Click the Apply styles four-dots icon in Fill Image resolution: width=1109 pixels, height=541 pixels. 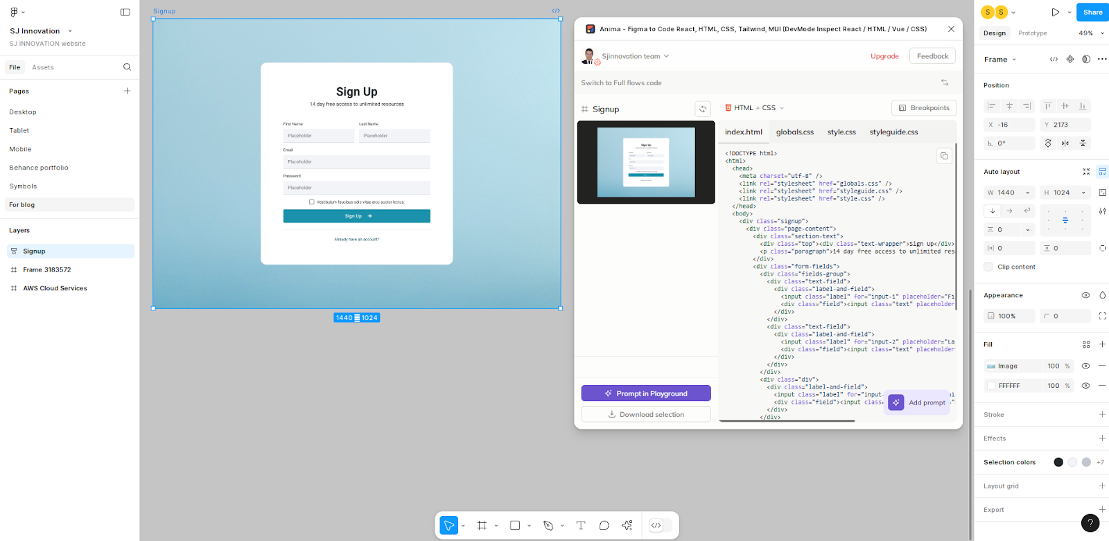tap(1086, 344)
